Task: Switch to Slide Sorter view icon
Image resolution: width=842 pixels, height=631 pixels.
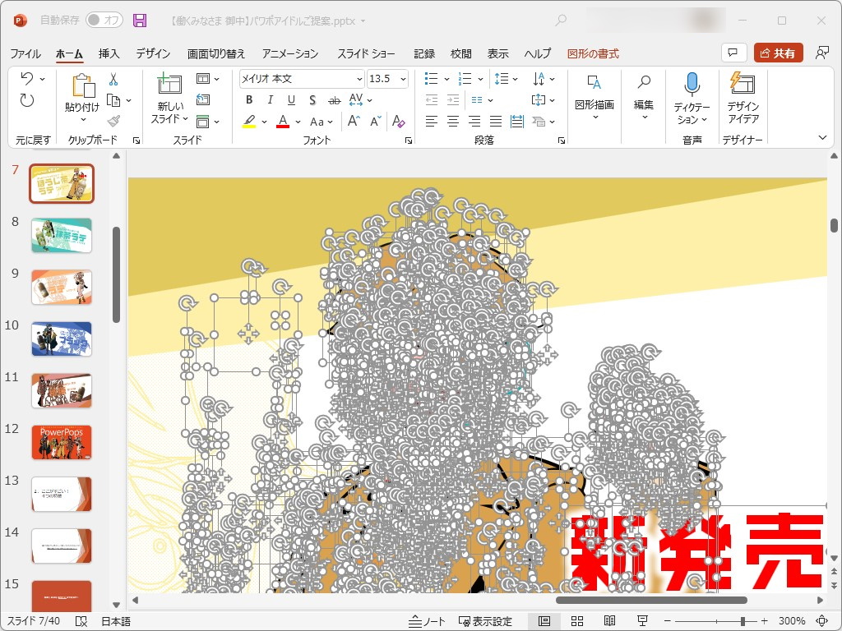Action: coord(576,619)
